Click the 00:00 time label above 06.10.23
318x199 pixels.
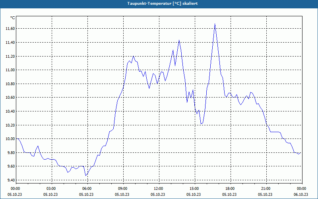[x=302, y=189]
